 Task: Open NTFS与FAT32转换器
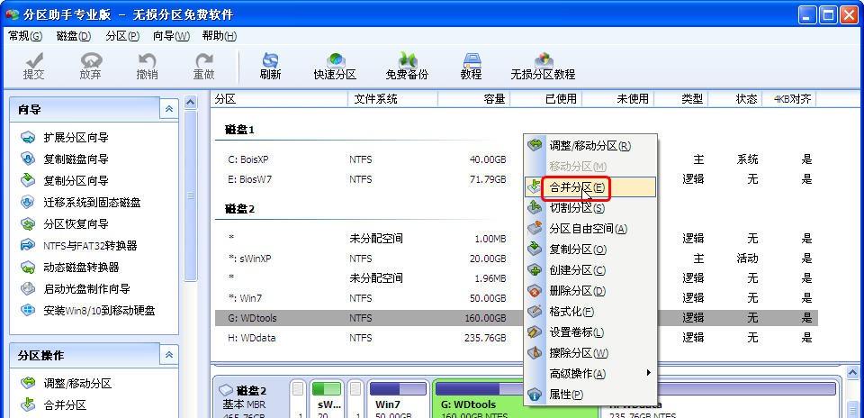[79, 245]
